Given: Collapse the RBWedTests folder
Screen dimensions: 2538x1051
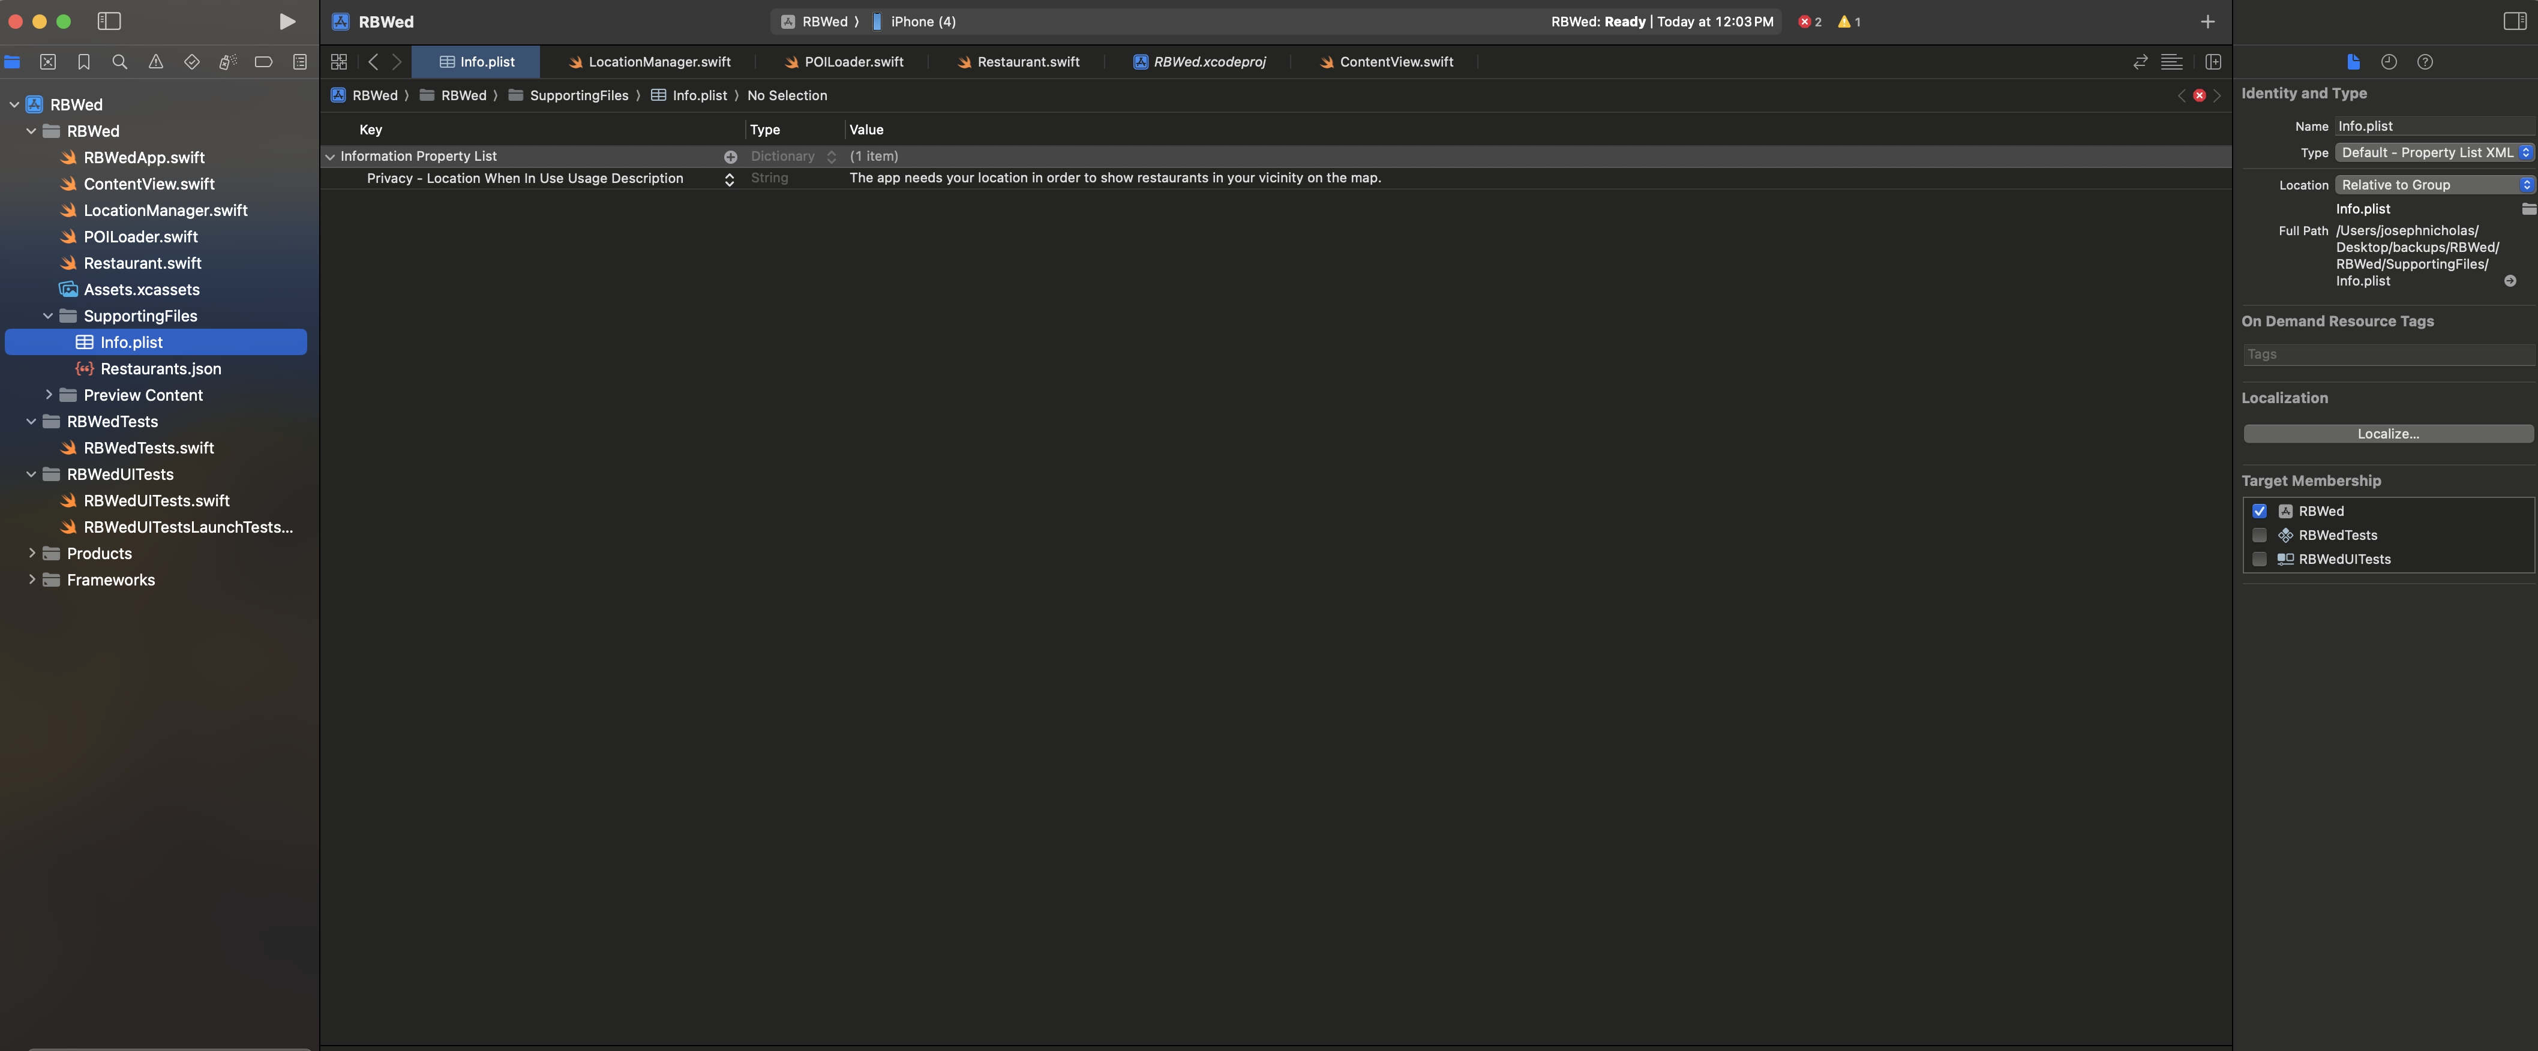Looking at the screenshot, I should click(32, 422).
